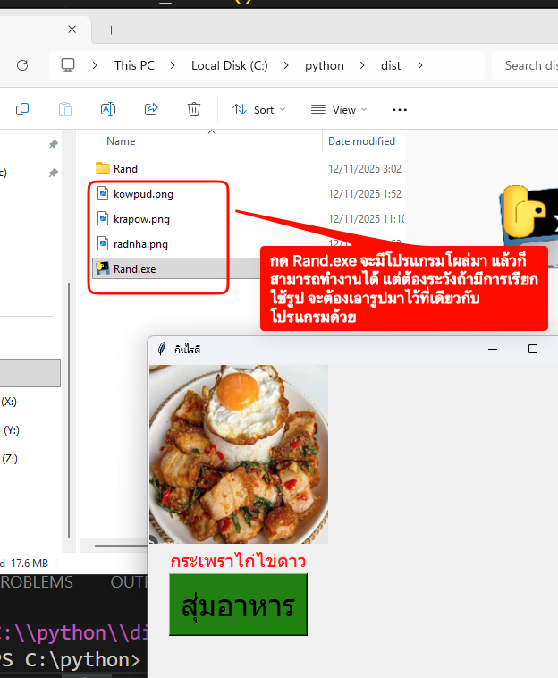Click the Name column header

click(x=121, y=141)
